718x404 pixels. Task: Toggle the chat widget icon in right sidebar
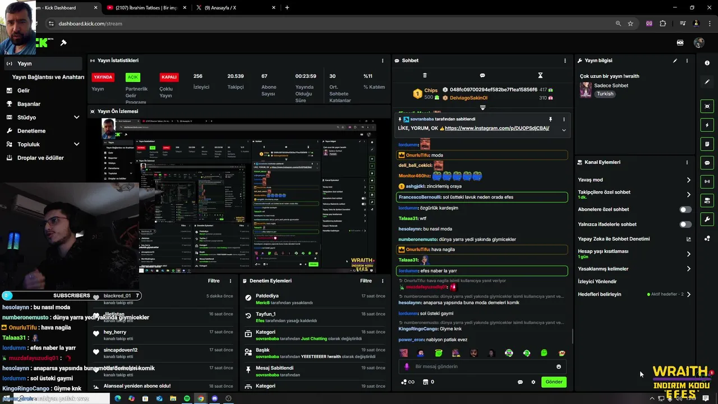707,163
